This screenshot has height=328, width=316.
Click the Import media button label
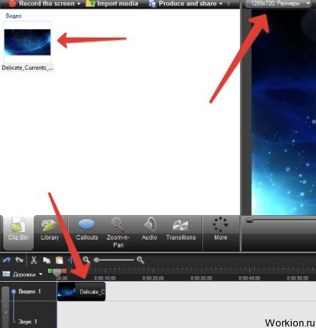(x=118, y=4)
